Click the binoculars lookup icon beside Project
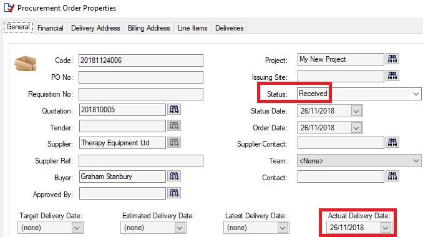423x237 pixels. [392, 59]
